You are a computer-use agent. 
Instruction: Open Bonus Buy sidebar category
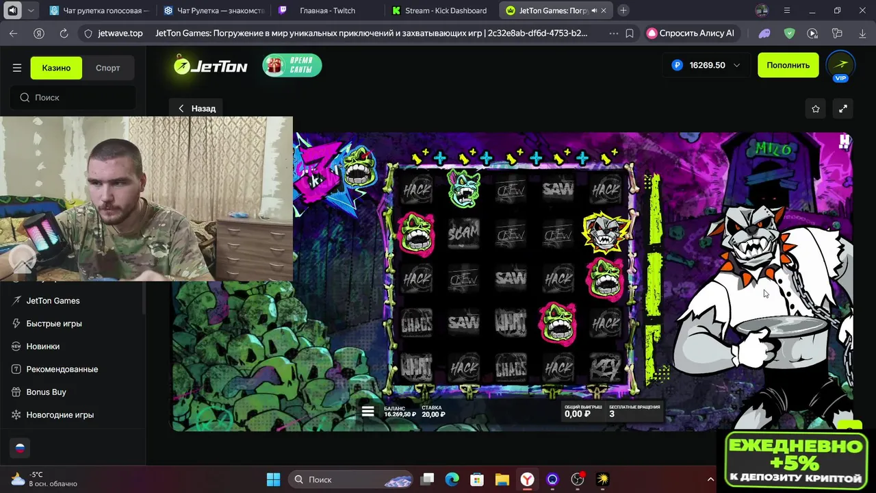46,392
